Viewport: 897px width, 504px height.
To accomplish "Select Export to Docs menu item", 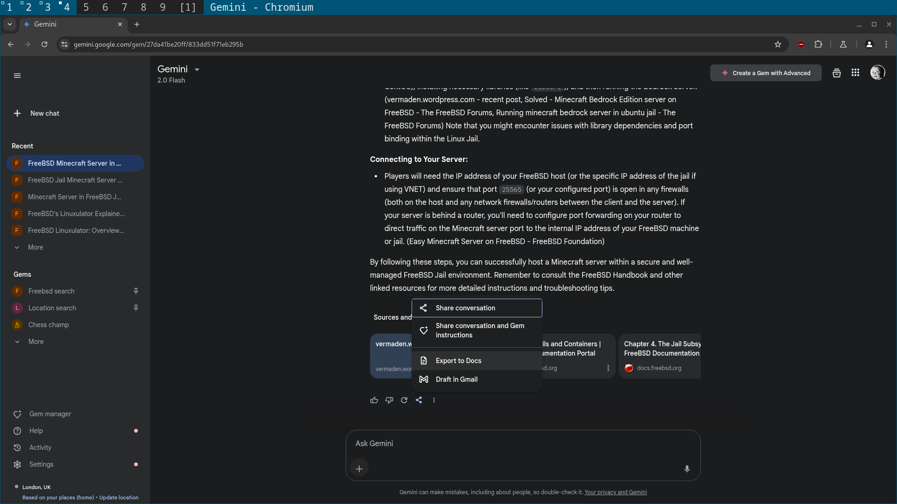I will click(x=458, y=361).
